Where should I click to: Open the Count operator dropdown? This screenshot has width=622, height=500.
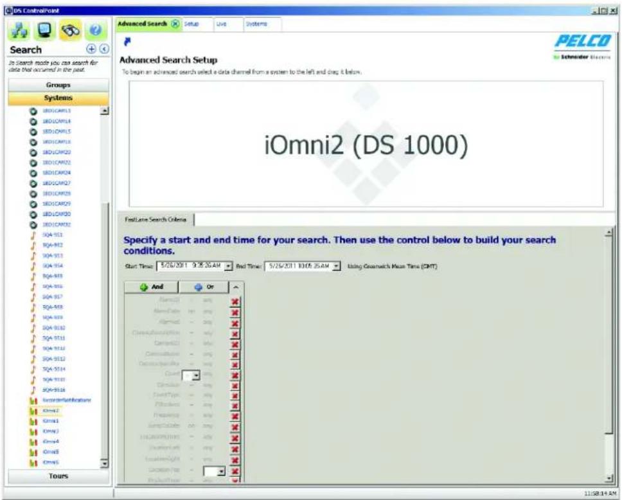[x=196, y=375]
